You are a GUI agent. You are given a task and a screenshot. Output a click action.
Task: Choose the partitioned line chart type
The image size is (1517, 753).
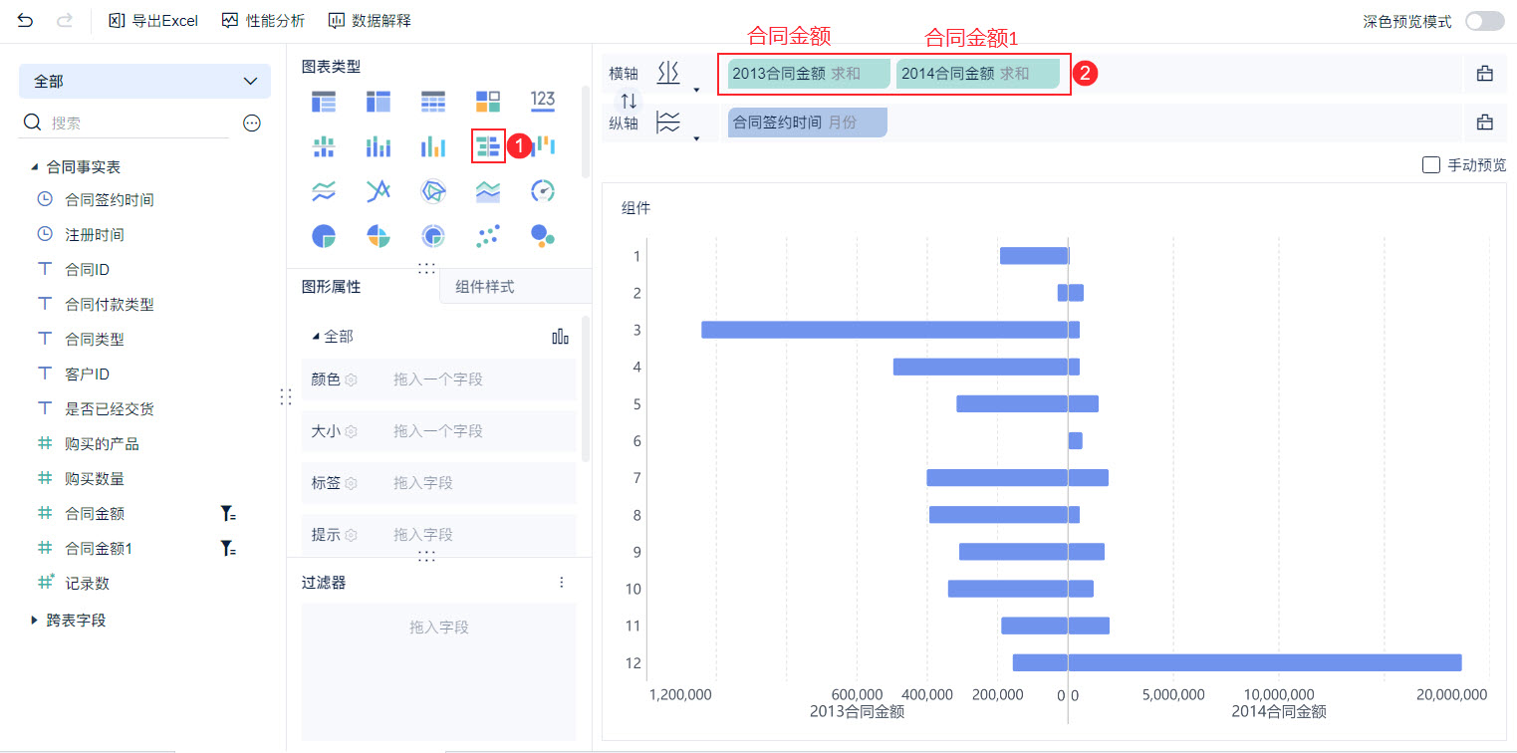324,190
